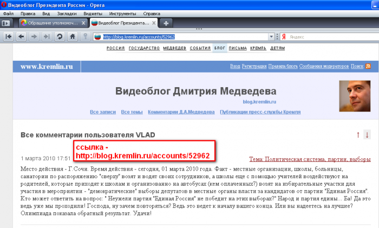Open the Регистрация link
The width and height of the screenshot is (379, 228).
(254, 66)
